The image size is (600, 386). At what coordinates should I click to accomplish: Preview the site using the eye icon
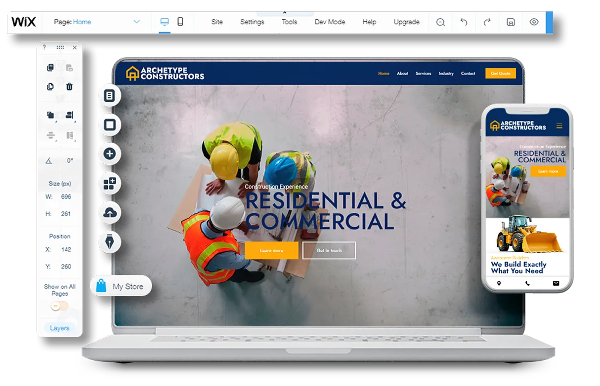[534, 22]
